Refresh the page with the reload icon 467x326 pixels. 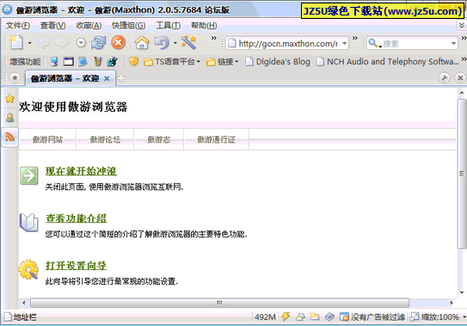[x=98, y=43]
